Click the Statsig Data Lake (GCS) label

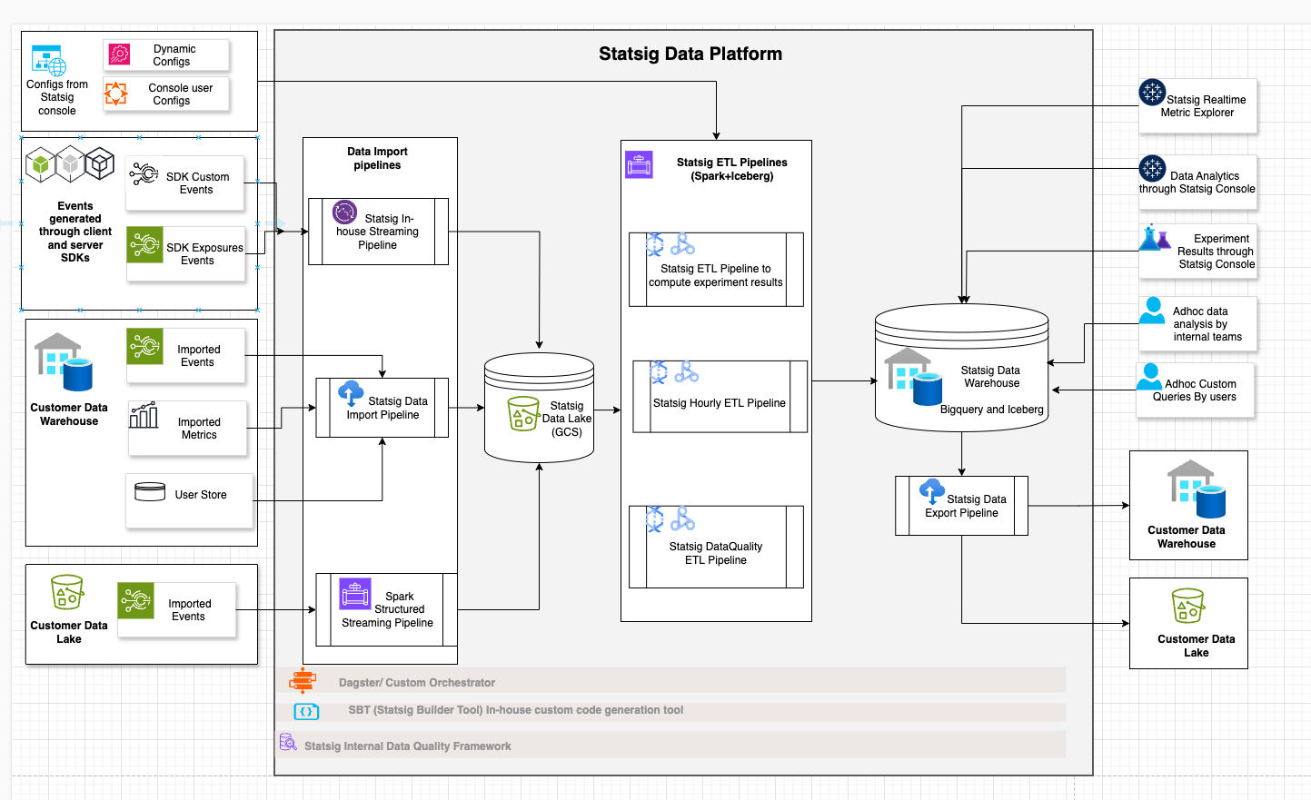[567, 419]
